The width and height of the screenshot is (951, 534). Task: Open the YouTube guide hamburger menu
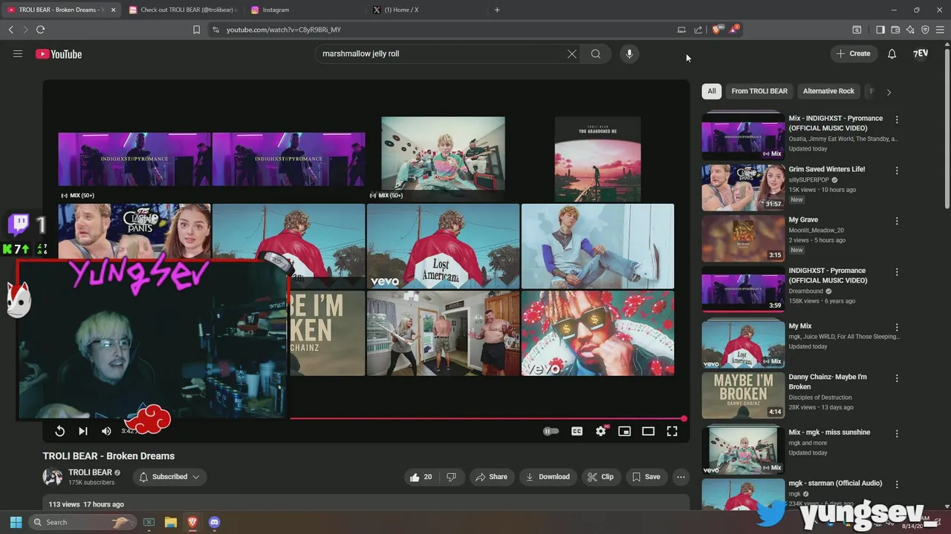point(18,53)
